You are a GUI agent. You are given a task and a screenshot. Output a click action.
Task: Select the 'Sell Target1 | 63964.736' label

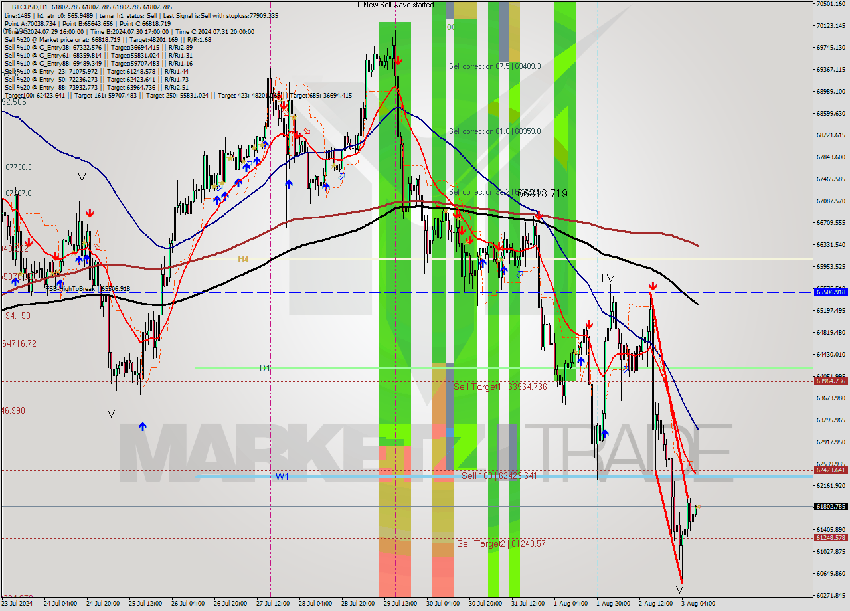click(500, 387)
